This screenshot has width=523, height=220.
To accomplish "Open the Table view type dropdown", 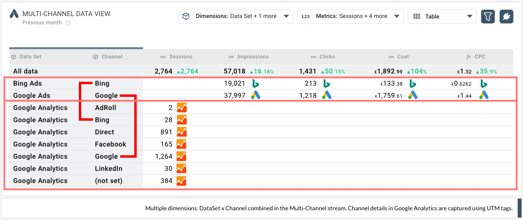I will tap(442, 17).
